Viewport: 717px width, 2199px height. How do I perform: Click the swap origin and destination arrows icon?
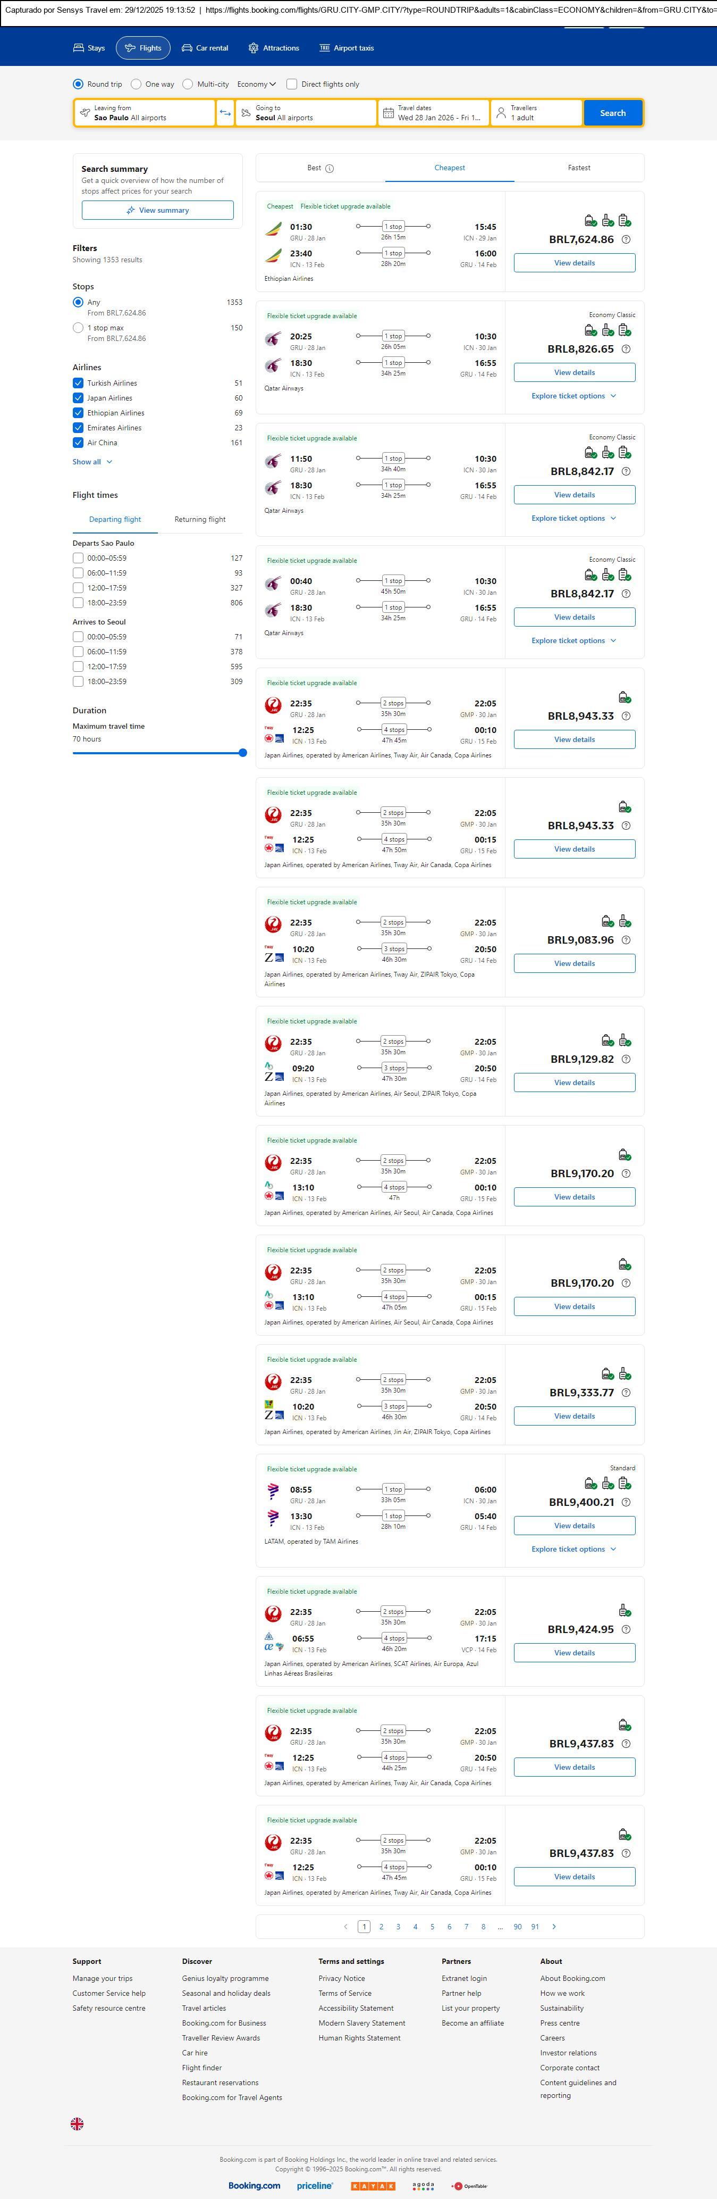click(225, 113)
